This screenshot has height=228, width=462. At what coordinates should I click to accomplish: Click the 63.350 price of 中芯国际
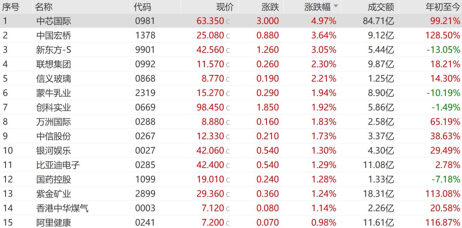pos(210,21)
